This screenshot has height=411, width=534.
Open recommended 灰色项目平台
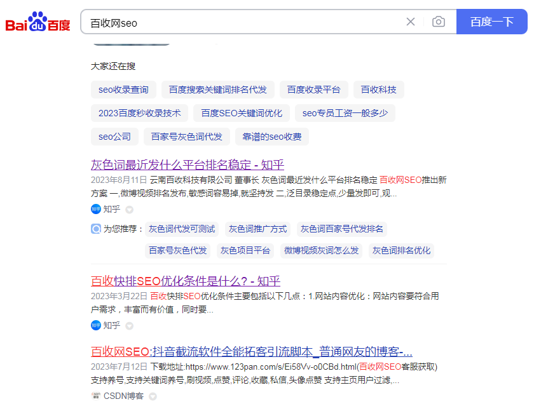point(245,251)
